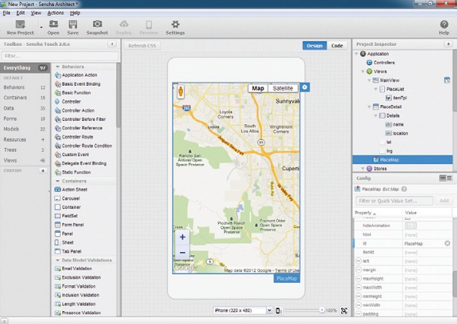Click the blue gear on PlaceMap component
The height and width of the screenshot is (324, 457).
pyautogui.click(x=305, y=87)
